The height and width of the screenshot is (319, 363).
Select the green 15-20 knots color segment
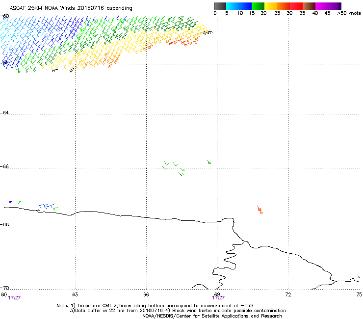[258, 6]
